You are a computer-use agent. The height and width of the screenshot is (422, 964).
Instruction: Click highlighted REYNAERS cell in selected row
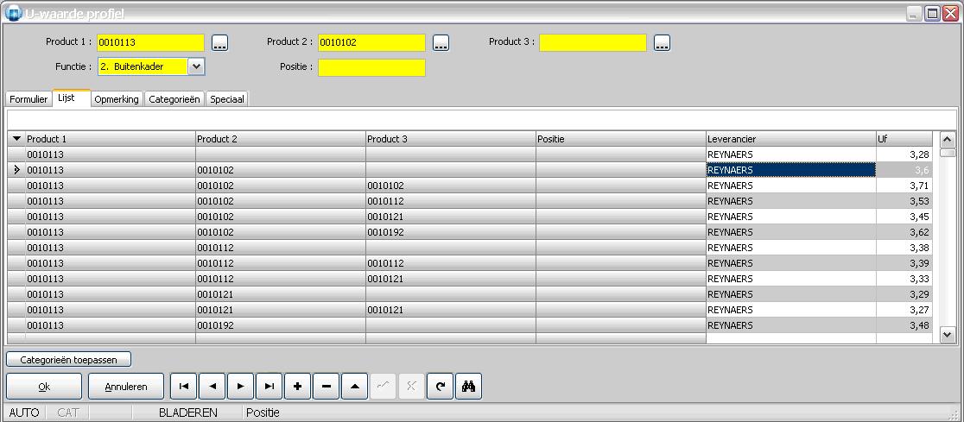[791, 170]
